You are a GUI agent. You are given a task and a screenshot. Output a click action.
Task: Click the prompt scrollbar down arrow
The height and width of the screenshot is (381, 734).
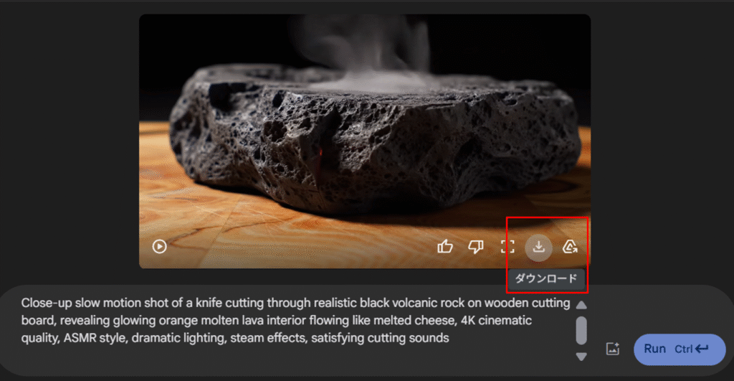(581, 357)
